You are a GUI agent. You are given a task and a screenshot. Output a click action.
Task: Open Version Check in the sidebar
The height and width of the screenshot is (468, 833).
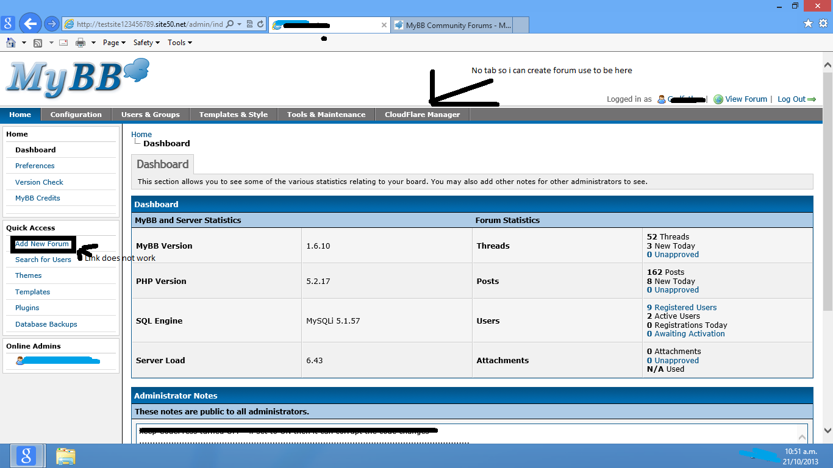point(39,182)
